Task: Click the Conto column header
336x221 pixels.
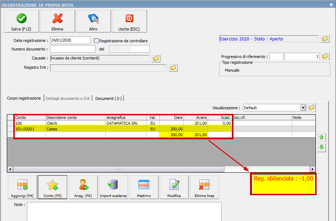Action: [x=30, y=117]
